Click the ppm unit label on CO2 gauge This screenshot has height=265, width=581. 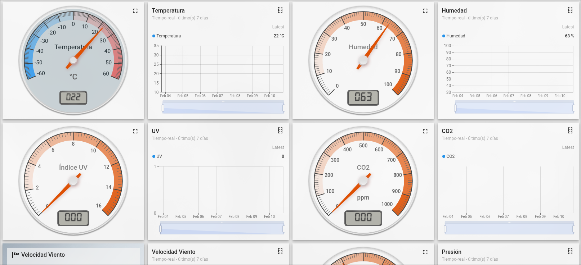pos(363,198)
